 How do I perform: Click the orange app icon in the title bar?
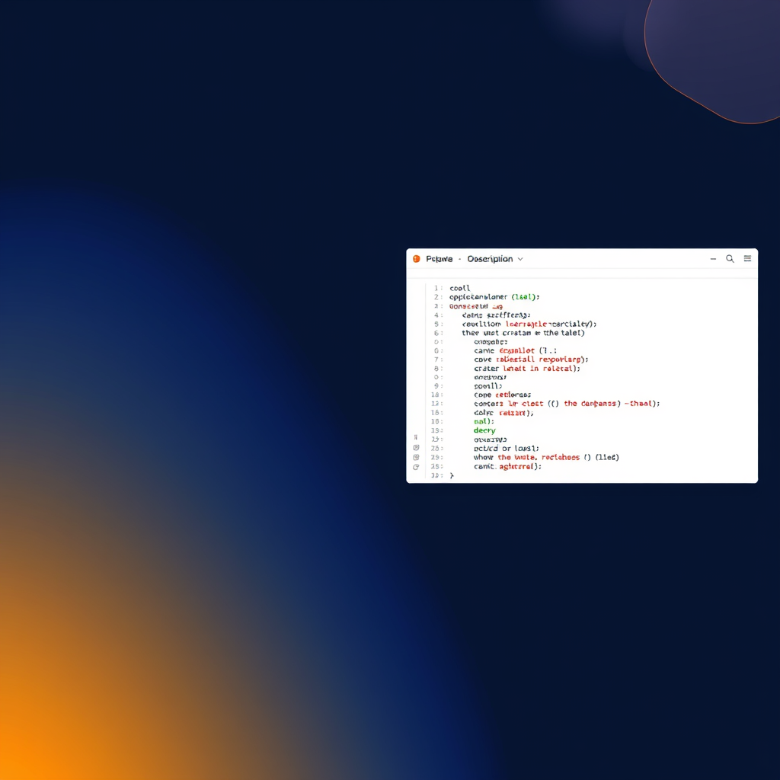click(x=416, y=258)
